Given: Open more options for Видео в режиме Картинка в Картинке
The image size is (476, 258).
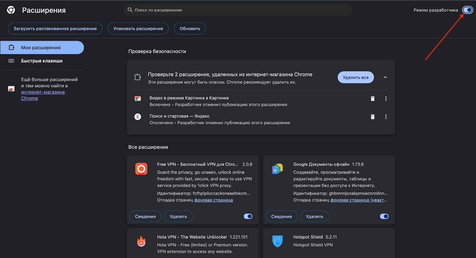Looking at the screenshot, I should pyautogui.click(x=386, y=99).
